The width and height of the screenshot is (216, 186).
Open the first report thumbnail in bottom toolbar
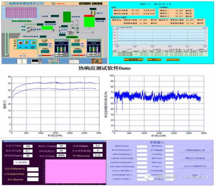coord(22,61)
